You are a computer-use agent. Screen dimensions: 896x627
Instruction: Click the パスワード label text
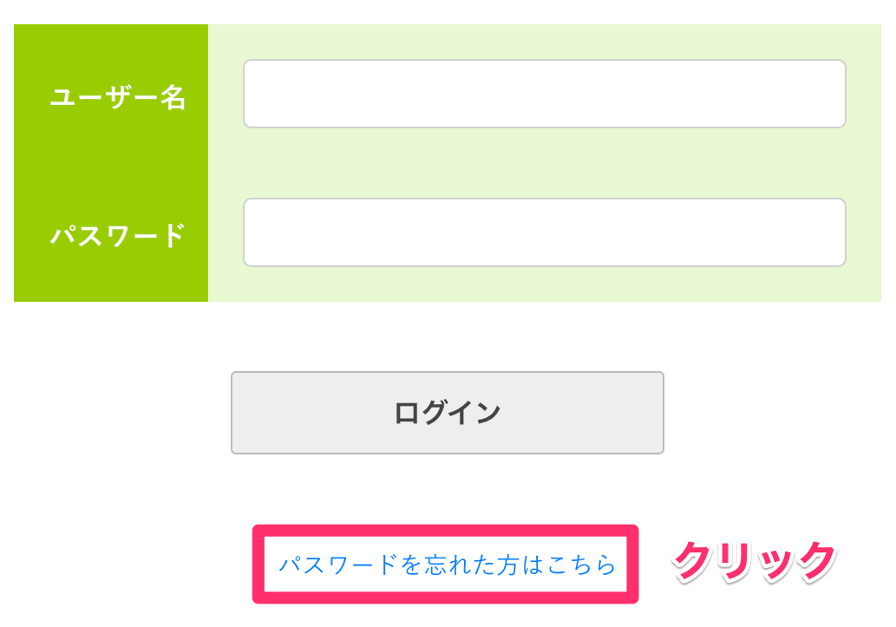tap(118, 235)
